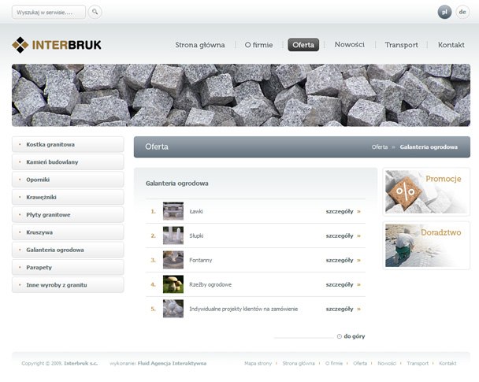Open the Promocje banner
This screenshot has height=382, width=479.
click(x=426, y=191)
